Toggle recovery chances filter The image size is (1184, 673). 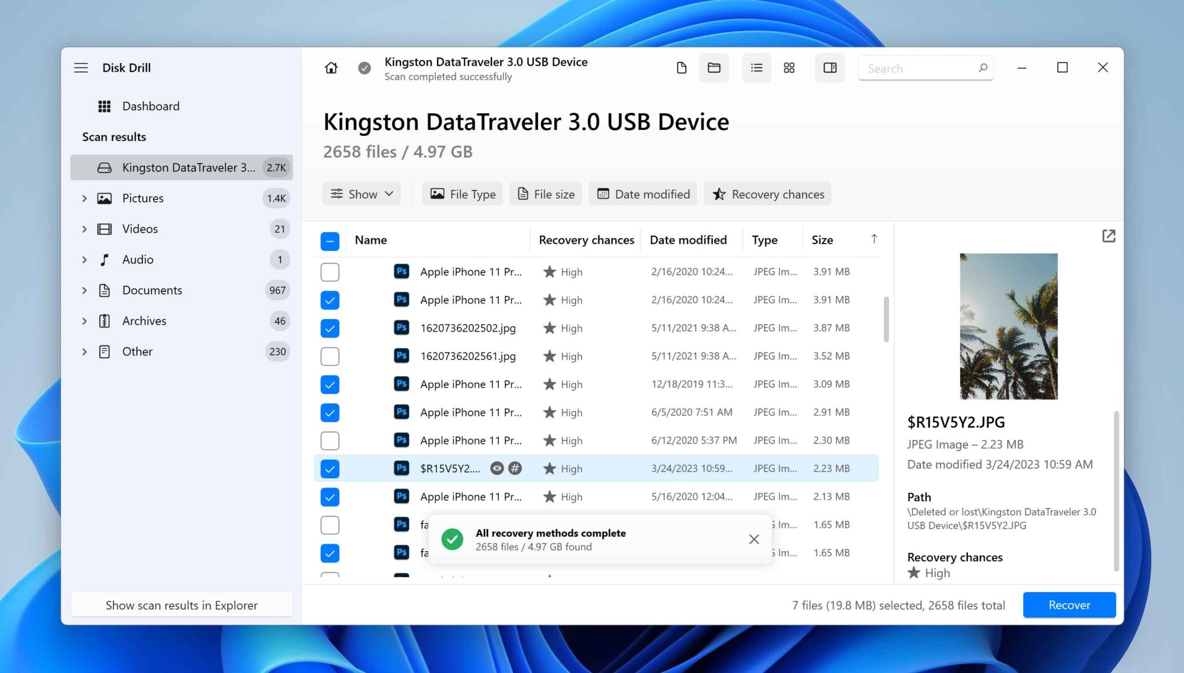[x=768, y=194]
